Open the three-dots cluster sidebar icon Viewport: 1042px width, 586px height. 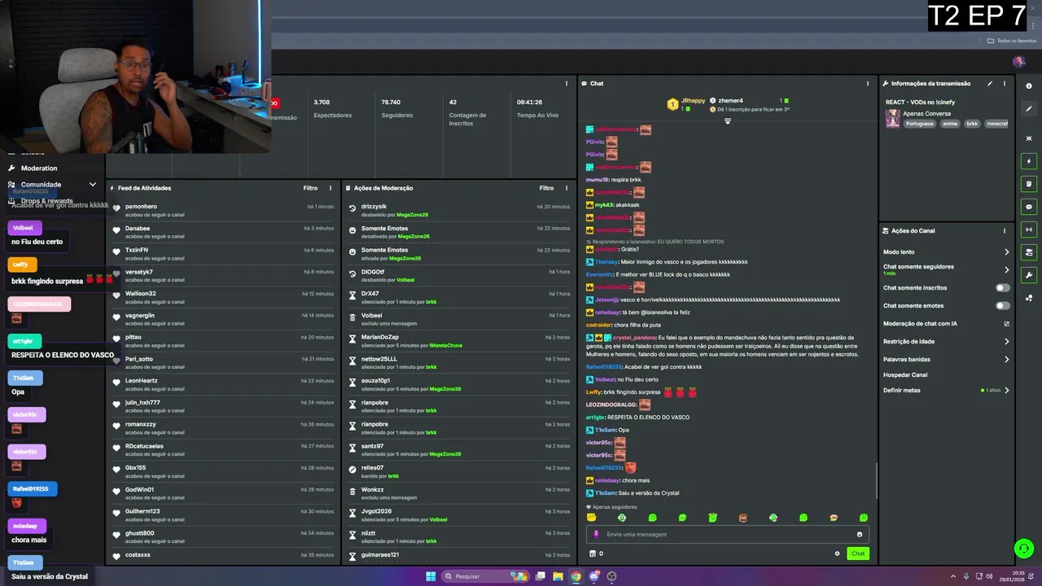(x=1029, y=298)
